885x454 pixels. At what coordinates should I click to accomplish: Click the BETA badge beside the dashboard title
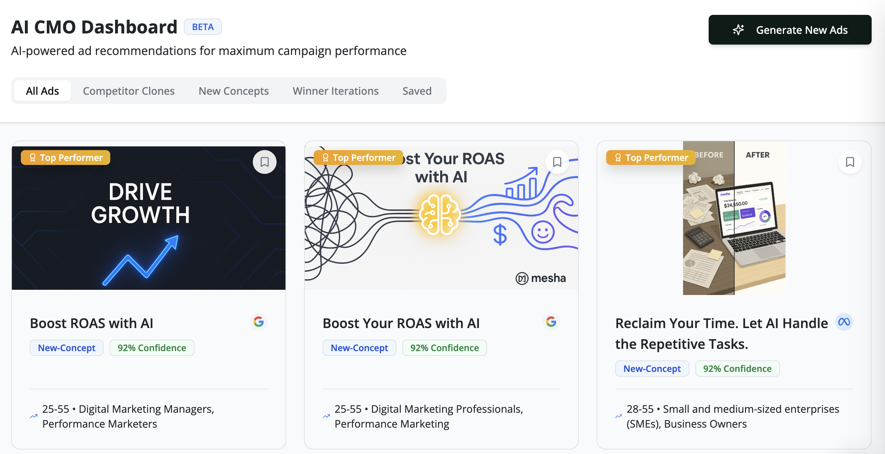203,27
